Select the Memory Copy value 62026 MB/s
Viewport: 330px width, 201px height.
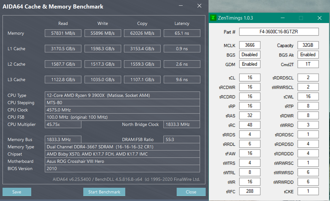[142, 33]
